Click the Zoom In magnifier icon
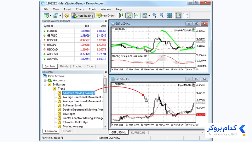 pyautogui.click(x=154, y=15)
